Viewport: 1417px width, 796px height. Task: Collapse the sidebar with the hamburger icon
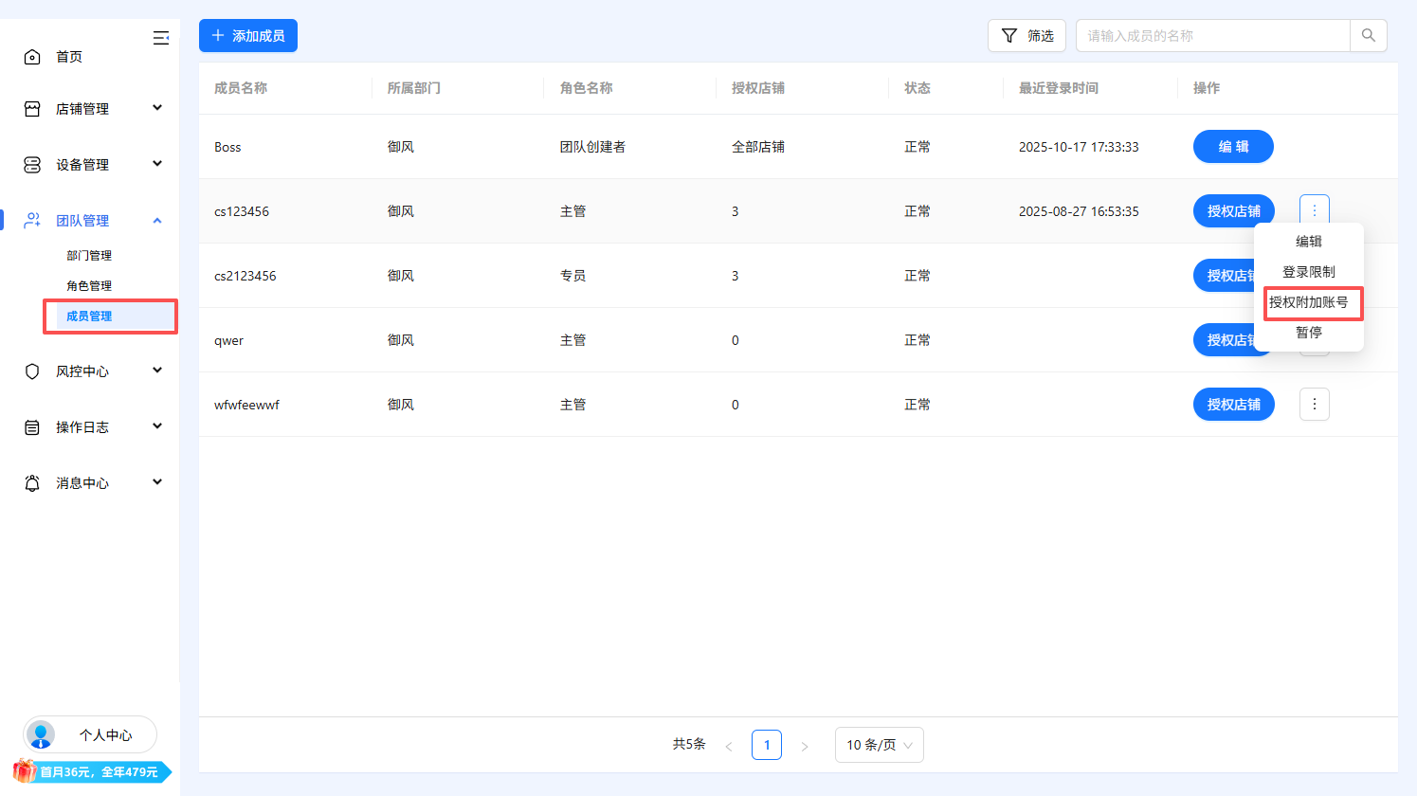pyautogui.click(x=161, y=38)
